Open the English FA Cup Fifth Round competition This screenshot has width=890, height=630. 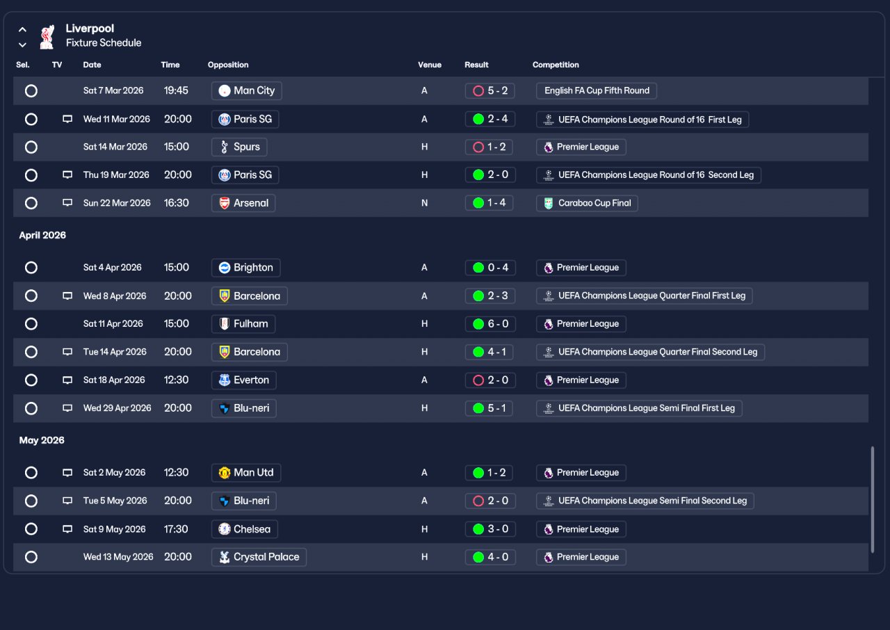pos(597,90)
